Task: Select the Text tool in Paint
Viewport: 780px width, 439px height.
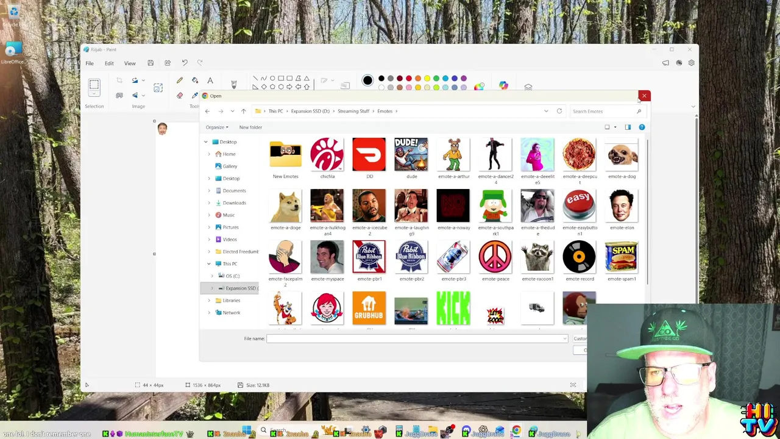Action: coord(210,80)
